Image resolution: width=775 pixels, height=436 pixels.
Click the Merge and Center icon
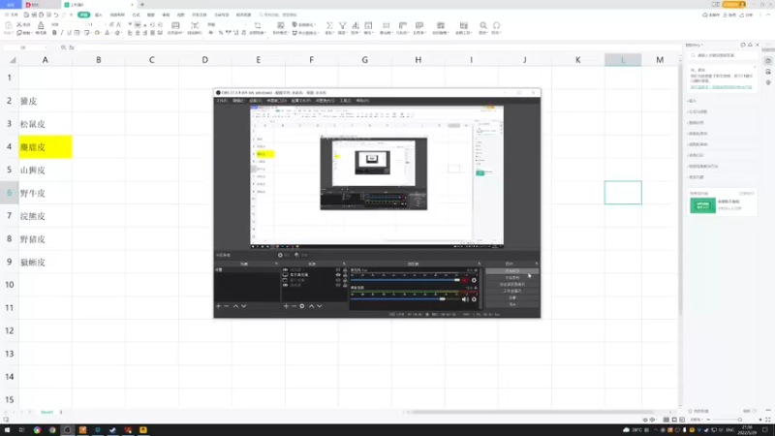pyautogui.click(x=175, y=25)
